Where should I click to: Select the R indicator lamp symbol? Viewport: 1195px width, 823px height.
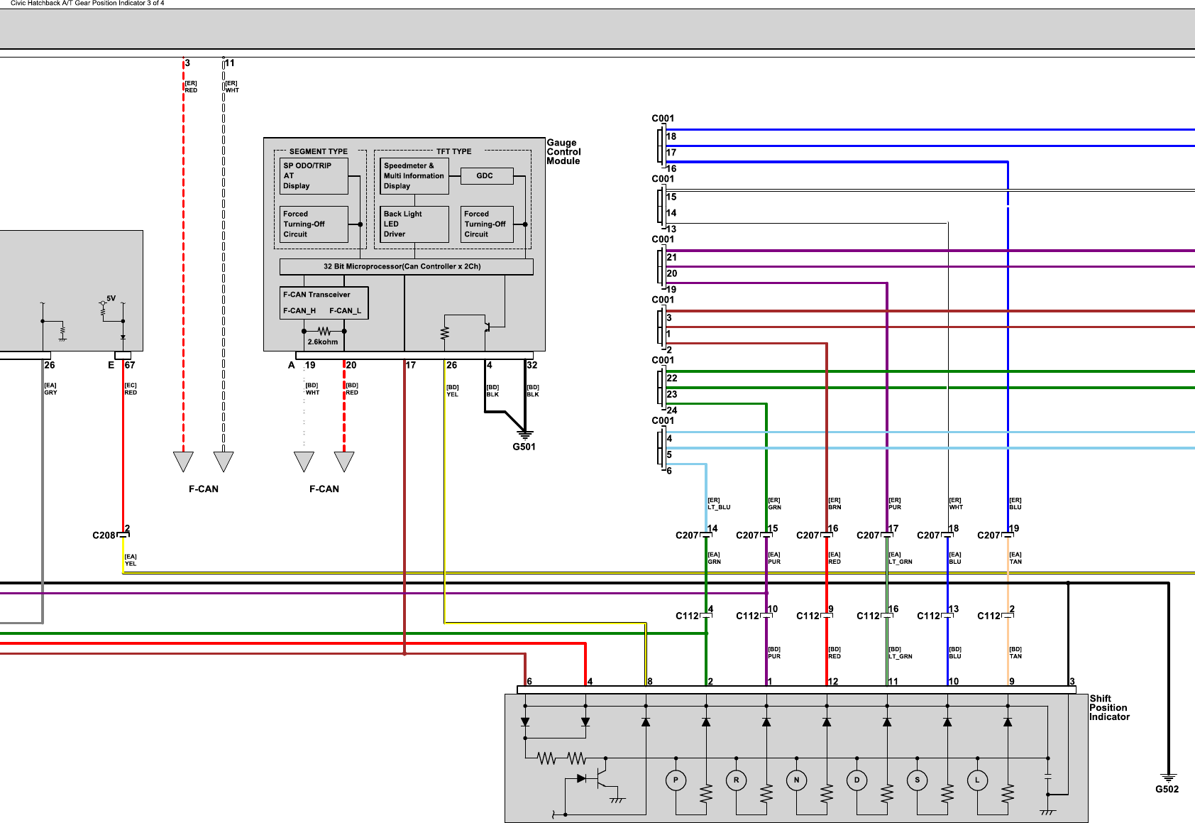tap(736, 780)
